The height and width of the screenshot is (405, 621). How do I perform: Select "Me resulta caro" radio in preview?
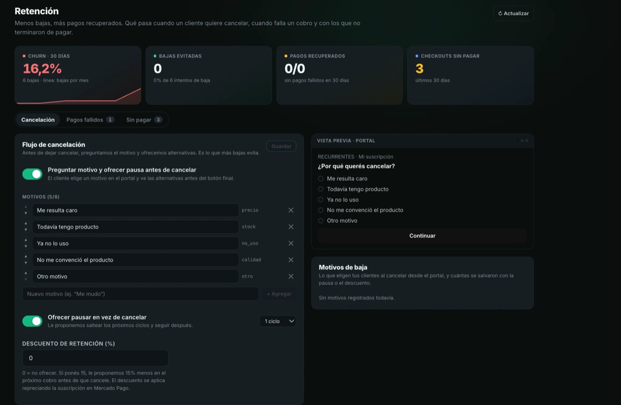coord(321,179)
